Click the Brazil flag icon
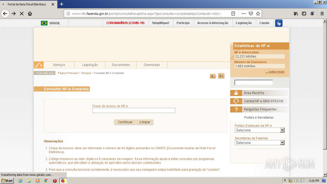The width and height of the screenshot is (327, 184). pyautogui.click(x=44, y=23)
